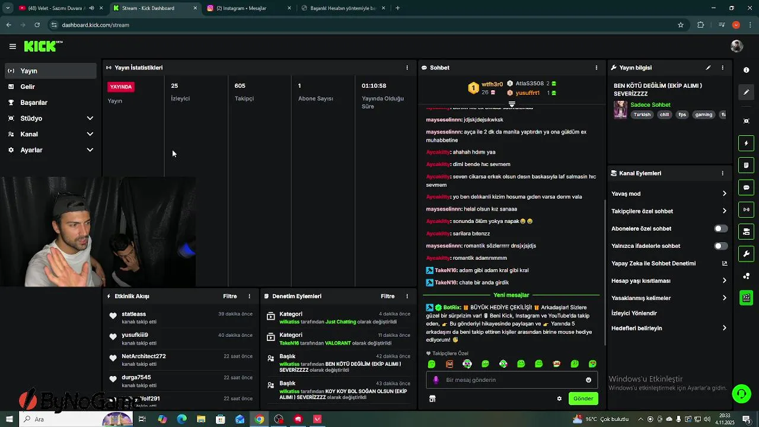
Task: Click the Yeni mesajlar divider label in chat
Action: click(511, 295)
